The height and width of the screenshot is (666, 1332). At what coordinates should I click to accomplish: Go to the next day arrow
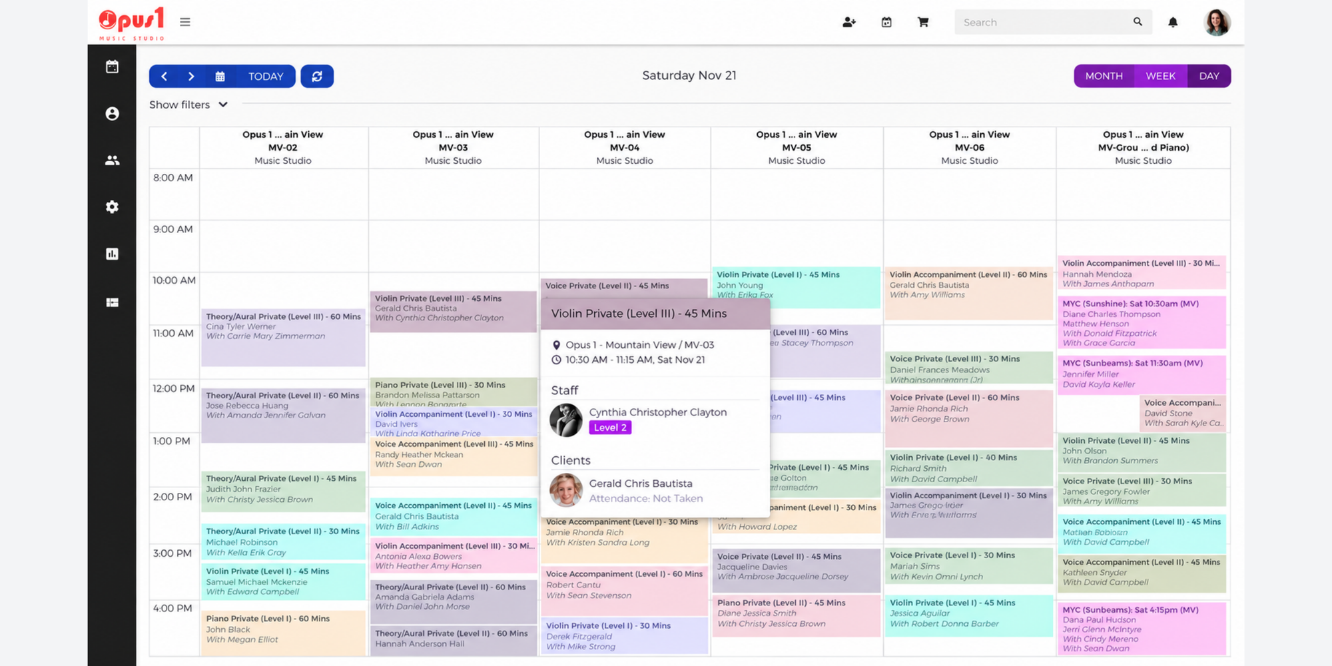coord(191,77)
